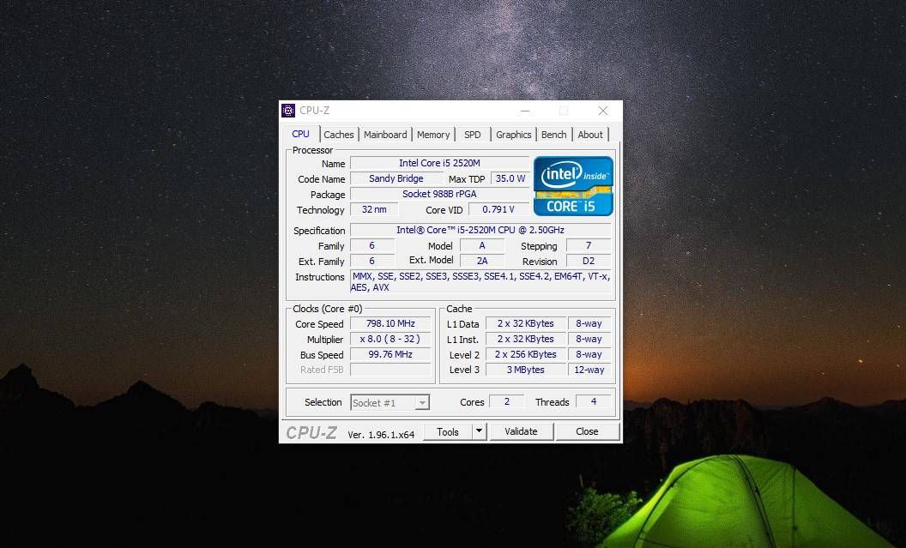The height and width of the screenshot is (548, 906).
Task: Click the Instructions list field
Action: pyautogui.click(x=480, y=282)
